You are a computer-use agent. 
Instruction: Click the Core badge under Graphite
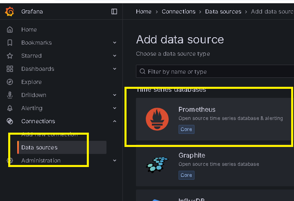tap(186, 175)
